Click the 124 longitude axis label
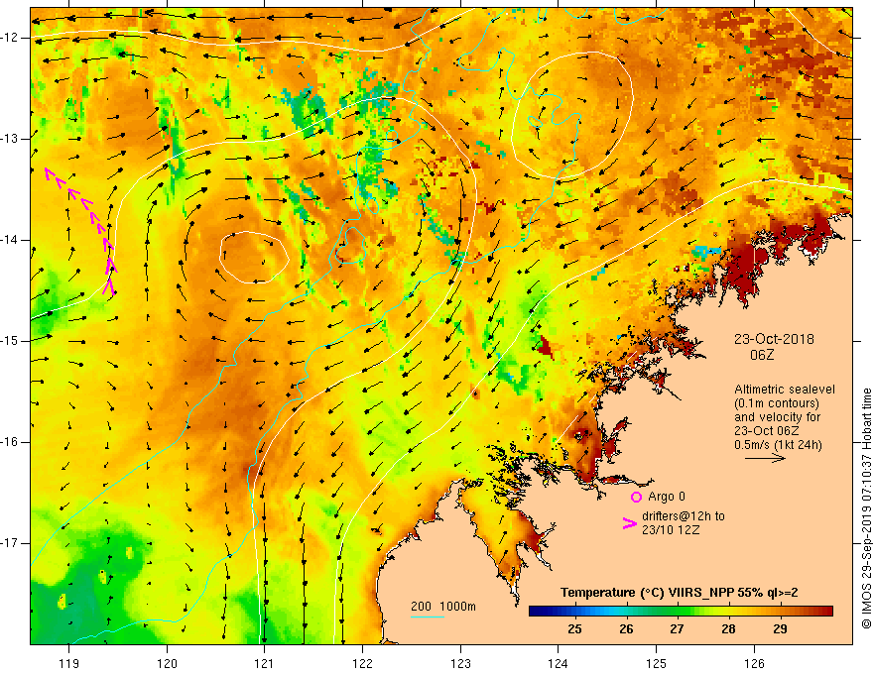This screenshot has height=674, width=873. 558,663
